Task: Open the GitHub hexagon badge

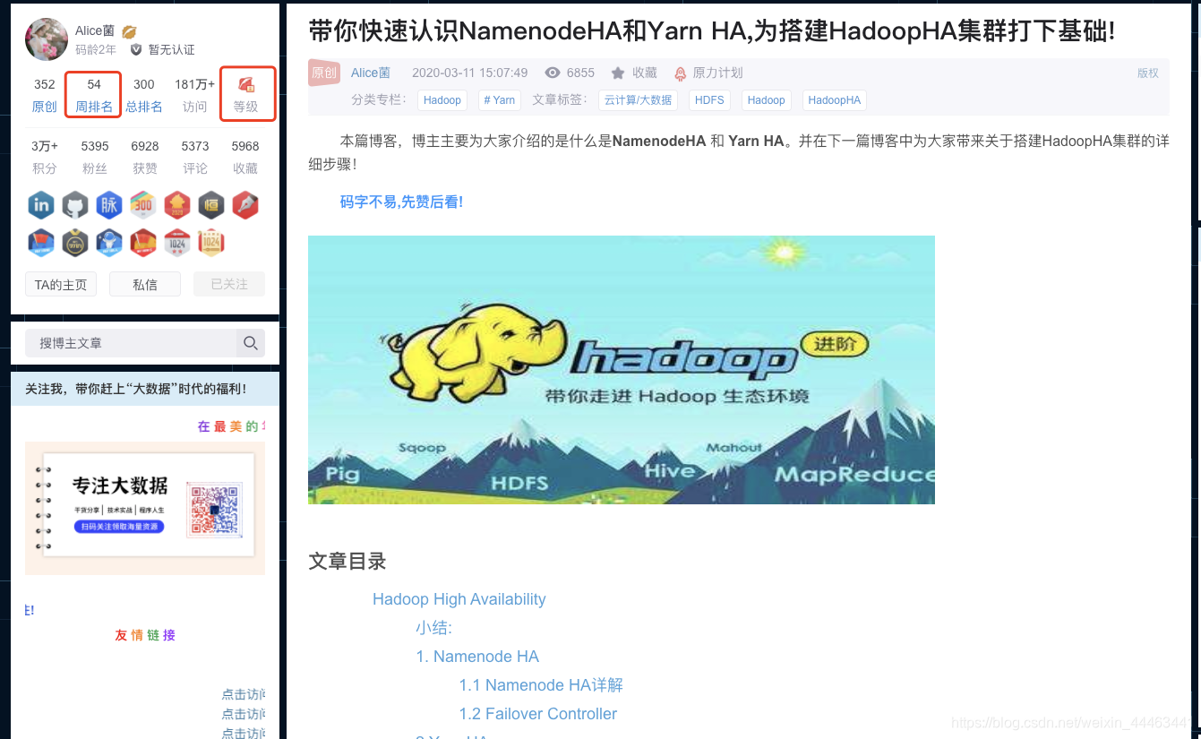Action: [x=75, y=205]
